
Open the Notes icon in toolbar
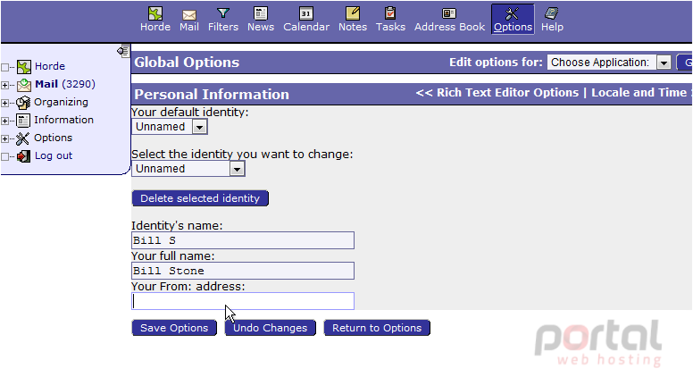coord(353,13)
